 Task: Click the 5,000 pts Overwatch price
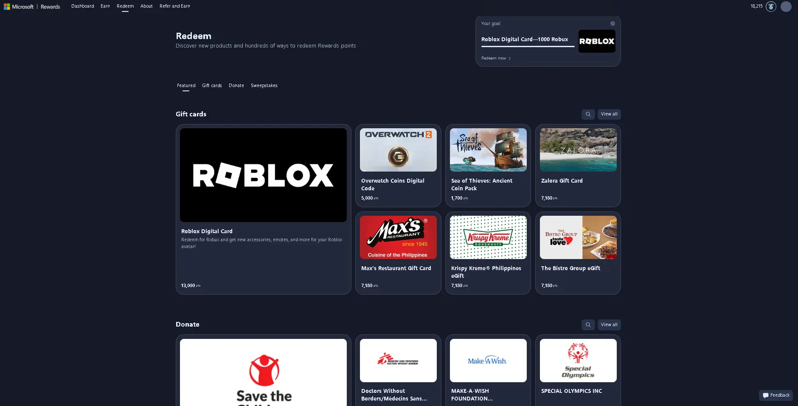point(370,198)
